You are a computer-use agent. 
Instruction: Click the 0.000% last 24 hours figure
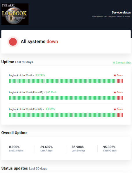coord(14,147)
